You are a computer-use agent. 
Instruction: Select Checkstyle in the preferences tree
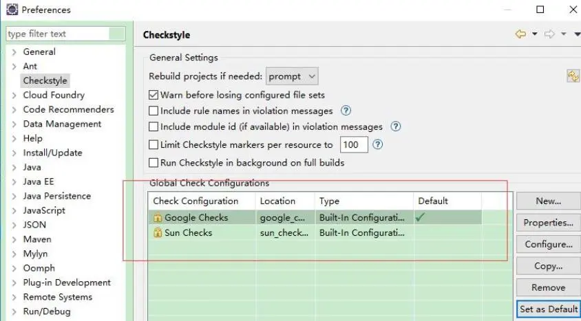45,80
